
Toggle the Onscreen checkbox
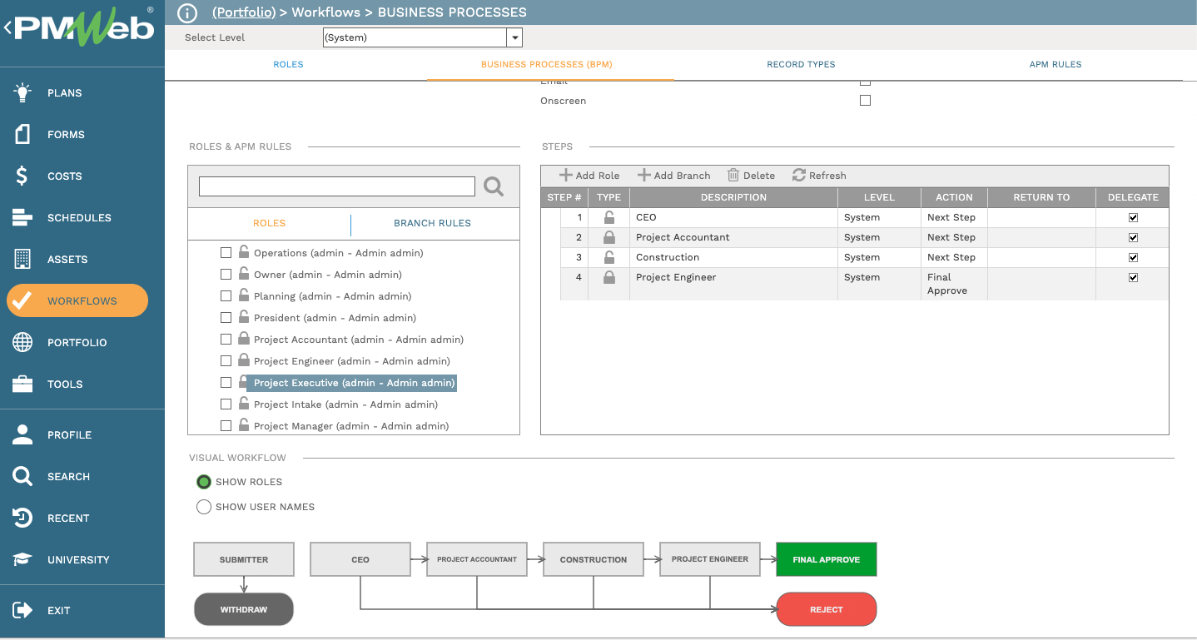[865, 100]
